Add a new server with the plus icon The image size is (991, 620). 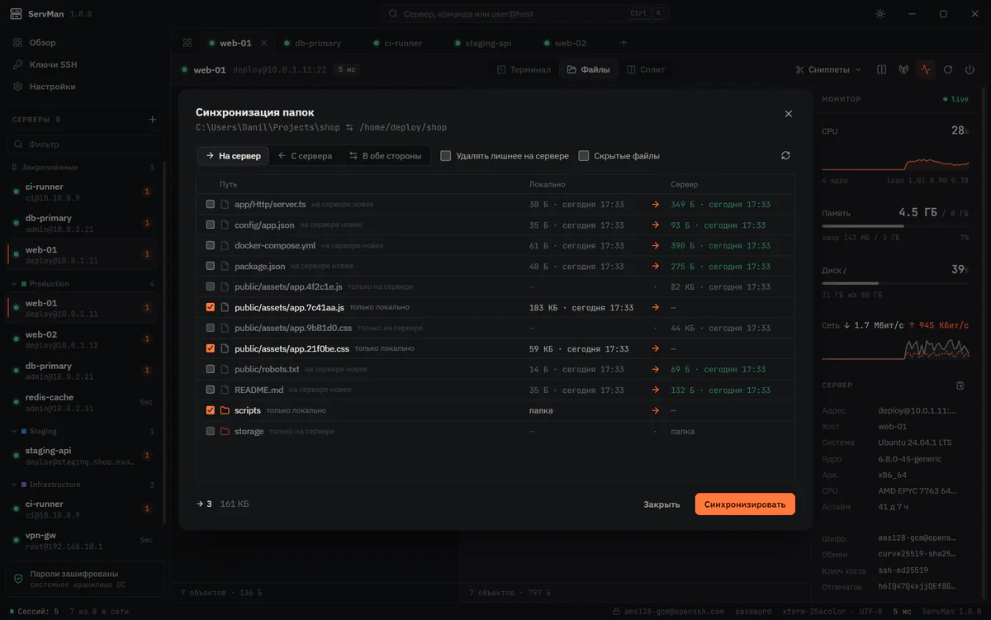coord(152,120)
